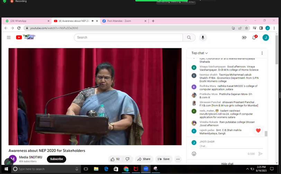
Task: Open the Create video camera icon
Action: point(244,37)
